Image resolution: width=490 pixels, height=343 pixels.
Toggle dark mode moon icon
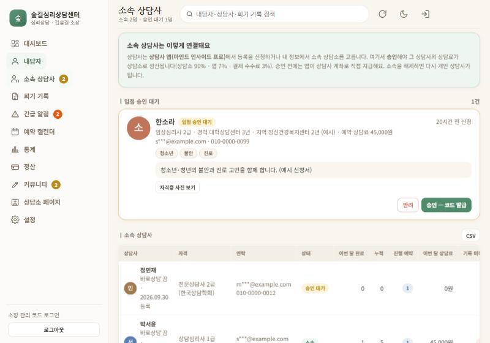(404, 14)
